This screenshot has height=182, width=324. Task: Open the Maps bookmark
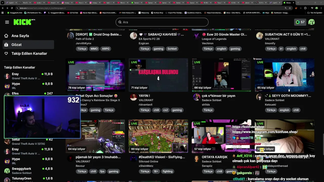[x=266, y=13]
